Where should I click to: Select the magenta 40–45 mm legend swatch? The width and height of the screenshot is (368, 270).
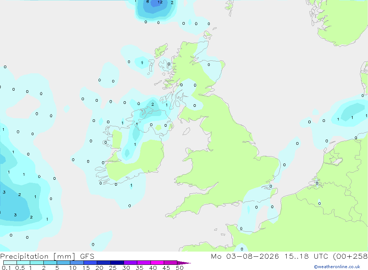point(157,263)
